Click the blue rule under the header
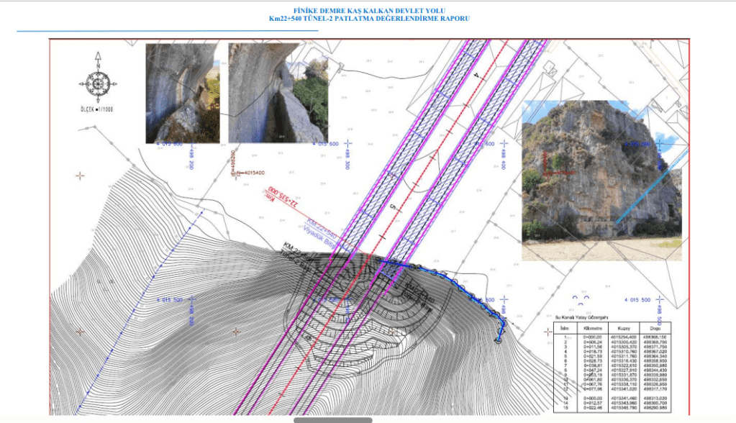 click(x=165, y=31)
